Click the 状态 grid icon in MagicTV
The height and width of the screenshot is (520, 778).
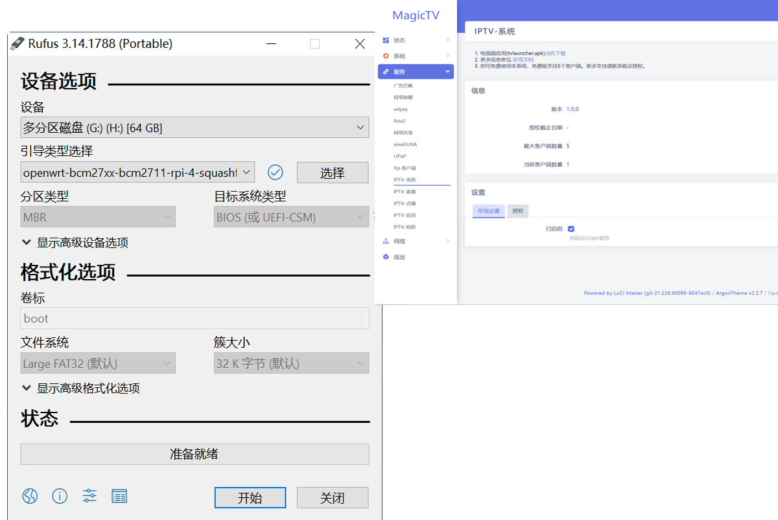point(386,40)
